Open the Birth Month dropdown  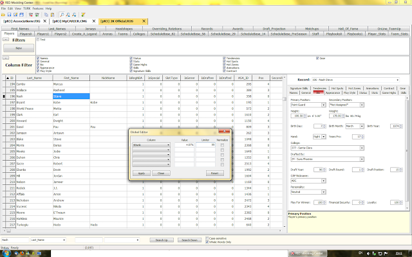362,126
